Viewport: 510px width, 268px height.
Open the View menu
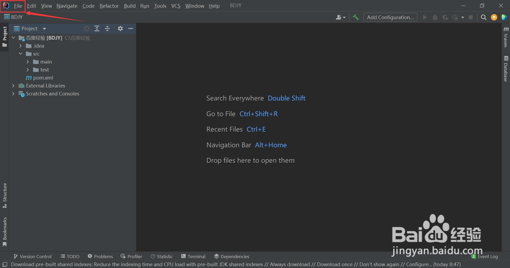[46, 6]
